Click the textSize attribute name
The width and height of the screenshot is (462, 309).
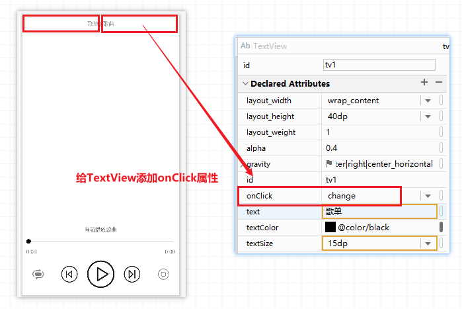pyautogui.click(x=260, y=243)
